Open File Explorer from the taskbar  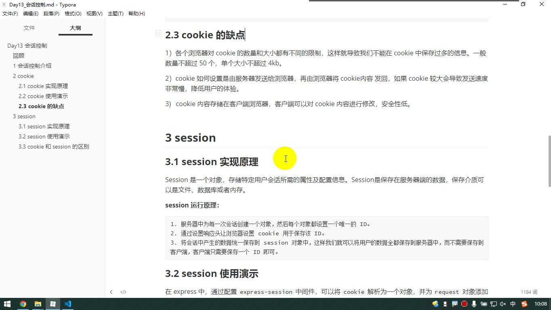point(38,304)
